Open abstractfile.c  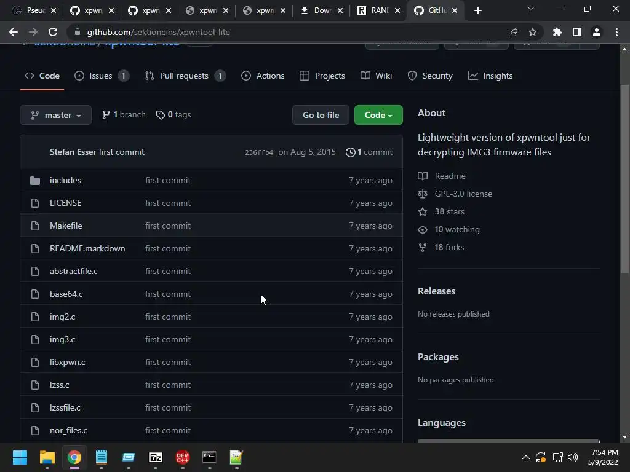click(74, 271)
